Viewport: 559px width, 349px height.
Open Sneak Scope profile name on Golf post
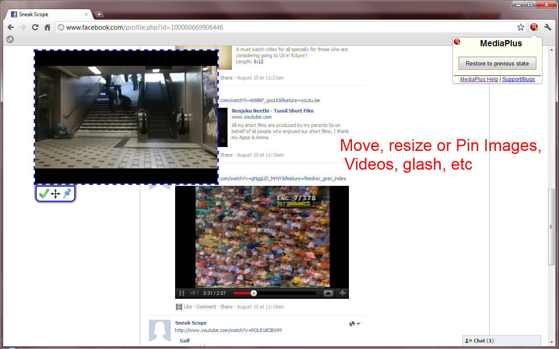pyautogui.click(x=191, y=323)
